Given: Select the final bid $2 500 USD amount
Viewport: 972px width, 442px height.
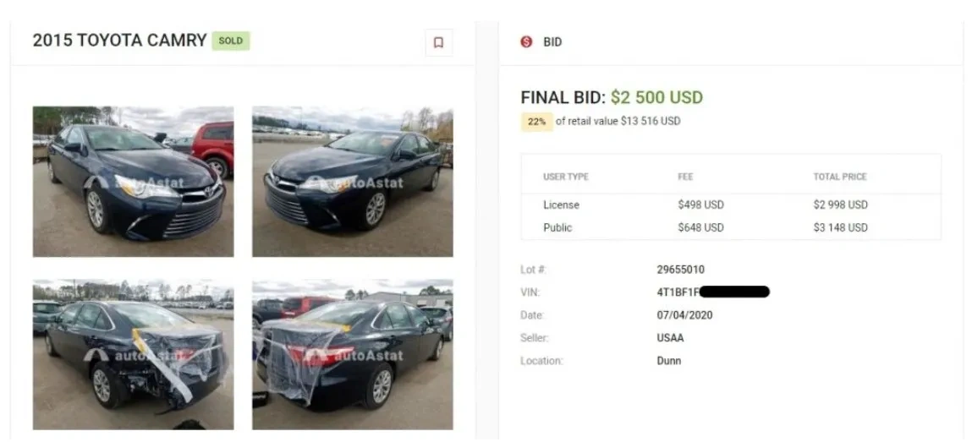Looking at the screenshot, I should tap(656, 97).
